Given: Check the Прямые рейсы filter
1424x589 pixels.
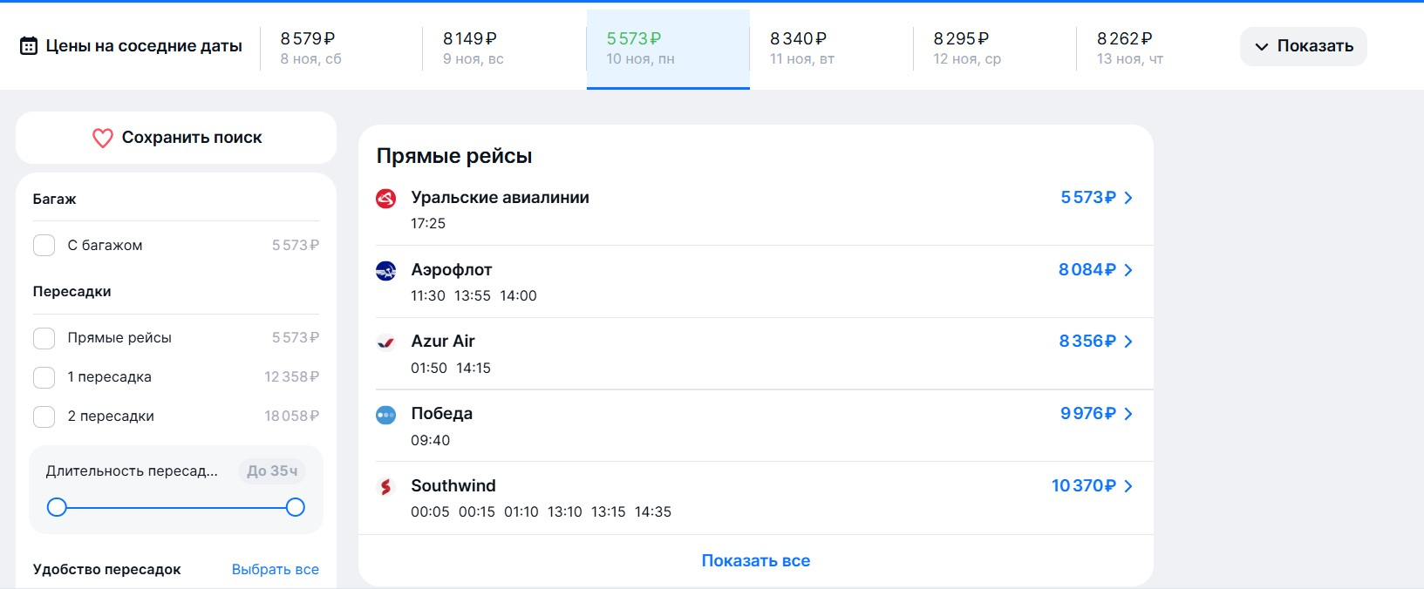Looking at the screenshot, I should coord(44,338).
